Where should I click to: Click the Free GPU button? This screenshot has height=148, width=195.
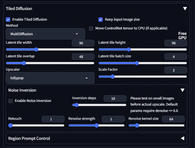click(x=182, y=35)
